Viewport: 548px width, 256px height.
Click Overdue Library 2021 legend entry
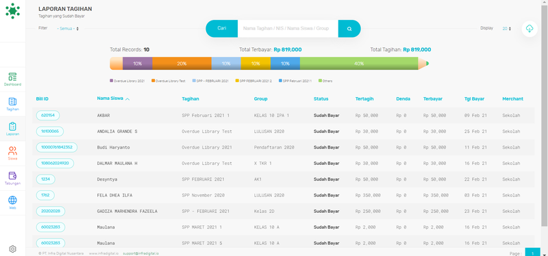point(127,81)
